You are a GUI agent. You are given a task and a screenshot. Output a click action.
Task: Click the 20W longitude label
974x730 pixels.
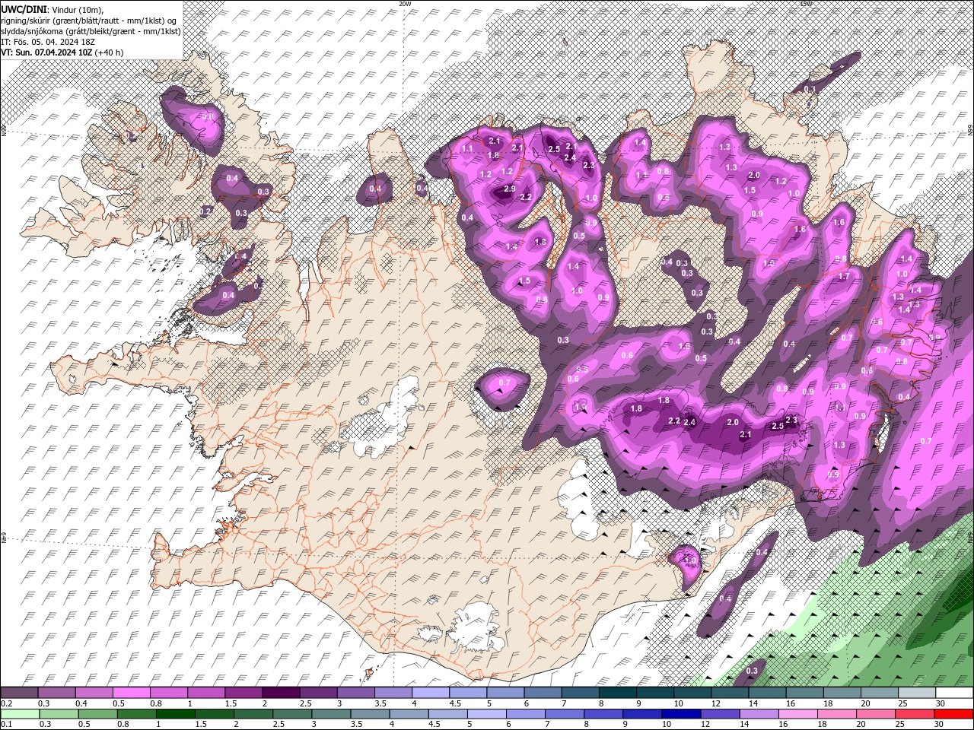click(x=405, y=4)
